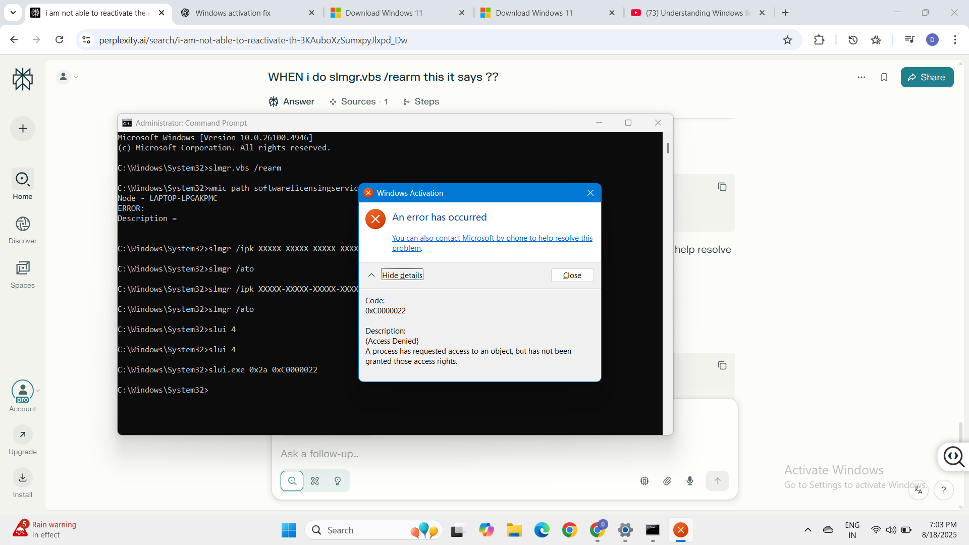969x545 pixels.
Task: Click the attach file paperclip icon
Action: [667, 481]
